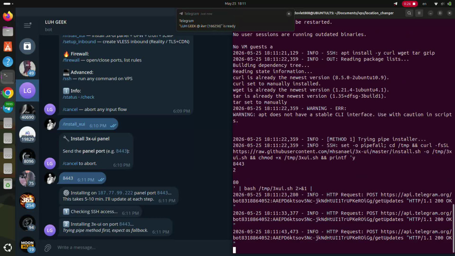This screenshot has width=455, height=256.
Task: Switch to the Terminal dock icon
Action: click(8, 77)
